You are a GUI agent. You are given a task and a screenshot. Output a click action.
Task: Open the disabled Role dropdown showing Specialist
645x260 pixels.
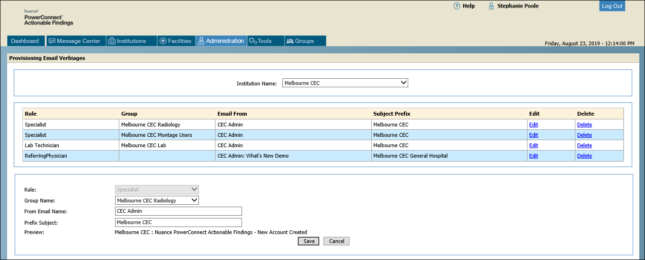click(157, 190)
